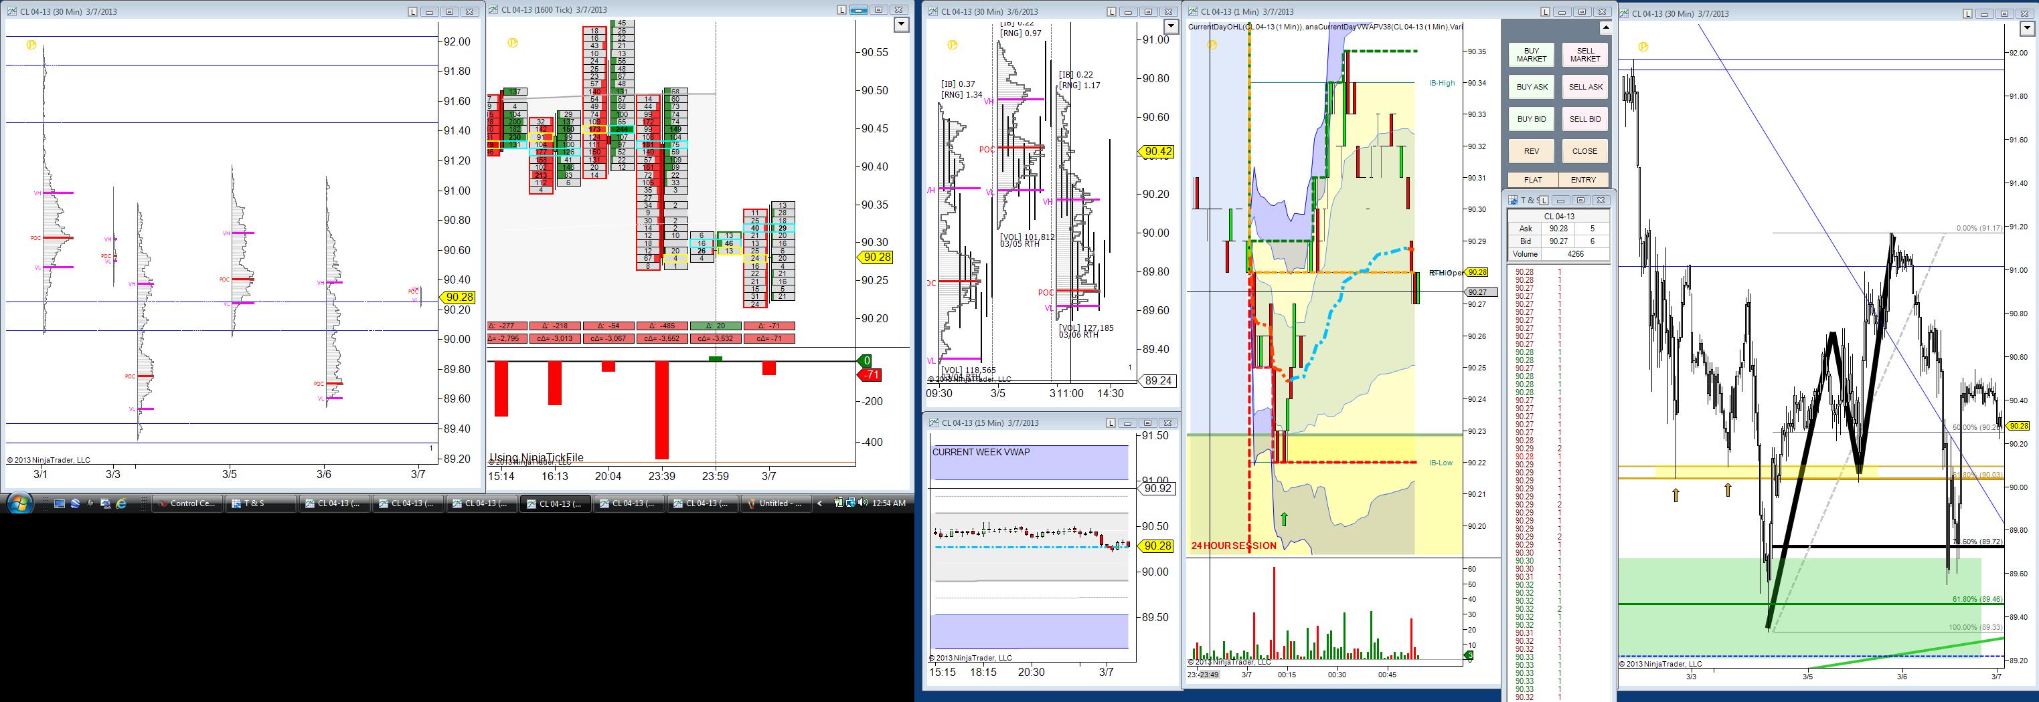
Task: Click the -71 delta marker on 1600 Tick chart
Action: (870, 374)
